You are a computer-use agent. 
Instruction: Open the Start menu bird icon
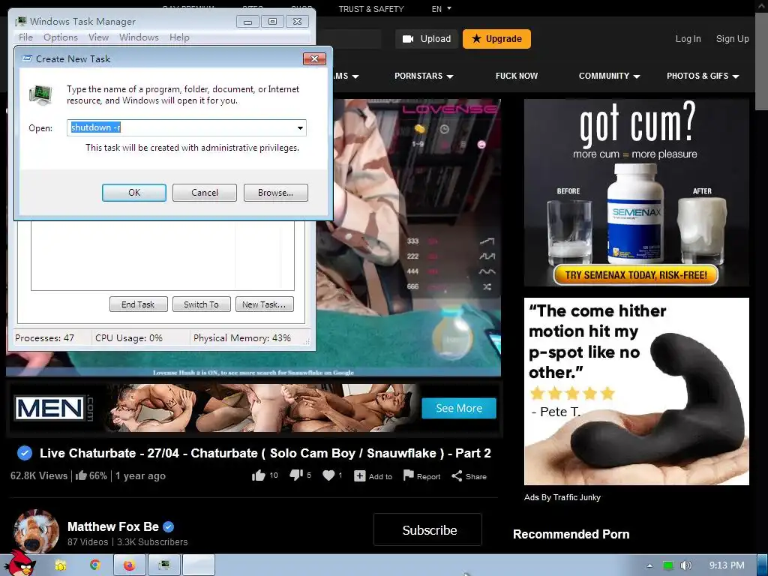(x=19, y=565)
